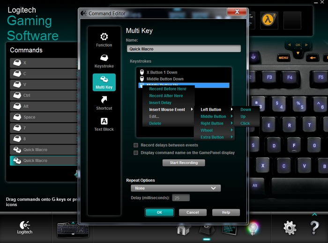Select the V command in Commands list
The width and height of the screenshot is (328, 243).
[44, 84]
